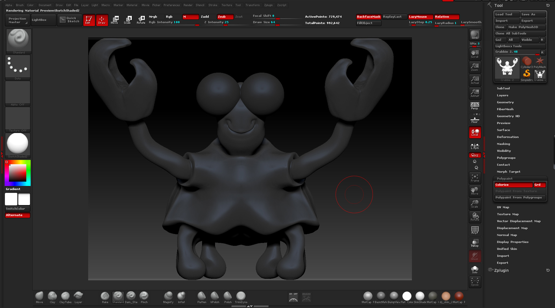Image resolution: width=555 pixels, height=308 pixels.
Task: Select the Edit mode icon
Action: tap(89, 20)
